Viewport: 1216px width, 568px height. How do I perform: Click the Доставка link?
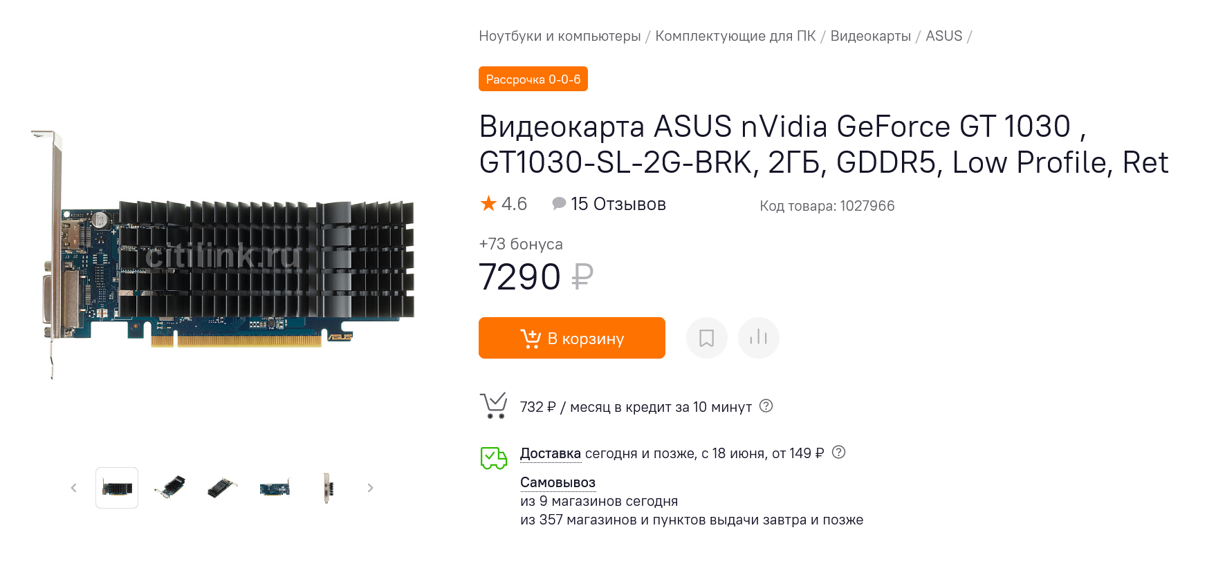point(550,453)
